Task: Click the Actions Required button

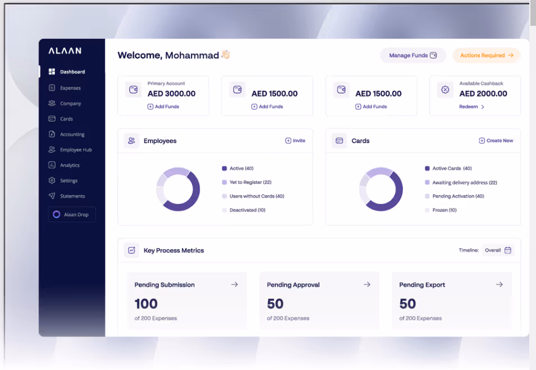Action: point(487,55)
